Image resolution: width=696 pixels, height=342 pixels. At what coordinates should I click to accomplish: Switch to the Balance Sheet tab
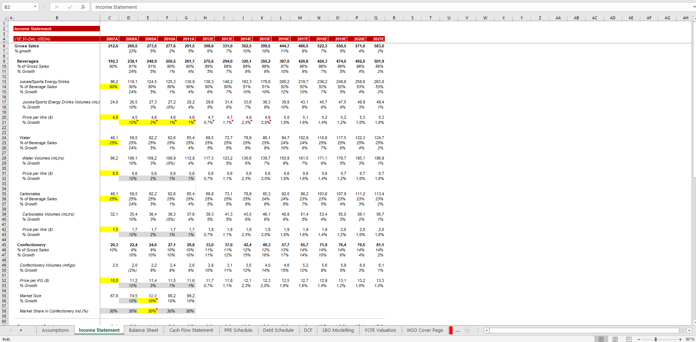click(x=144, y=330)
